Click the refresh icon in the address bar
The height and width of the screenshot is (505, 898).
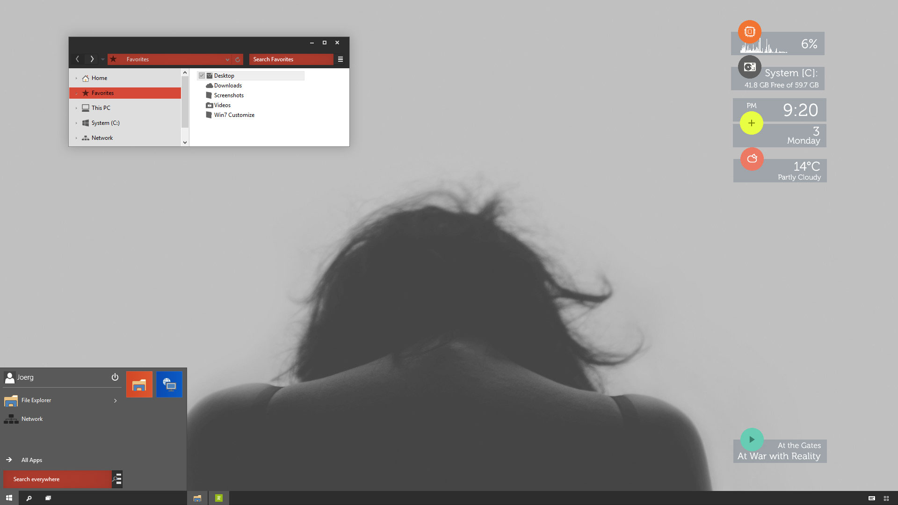[x=238, y=59]
